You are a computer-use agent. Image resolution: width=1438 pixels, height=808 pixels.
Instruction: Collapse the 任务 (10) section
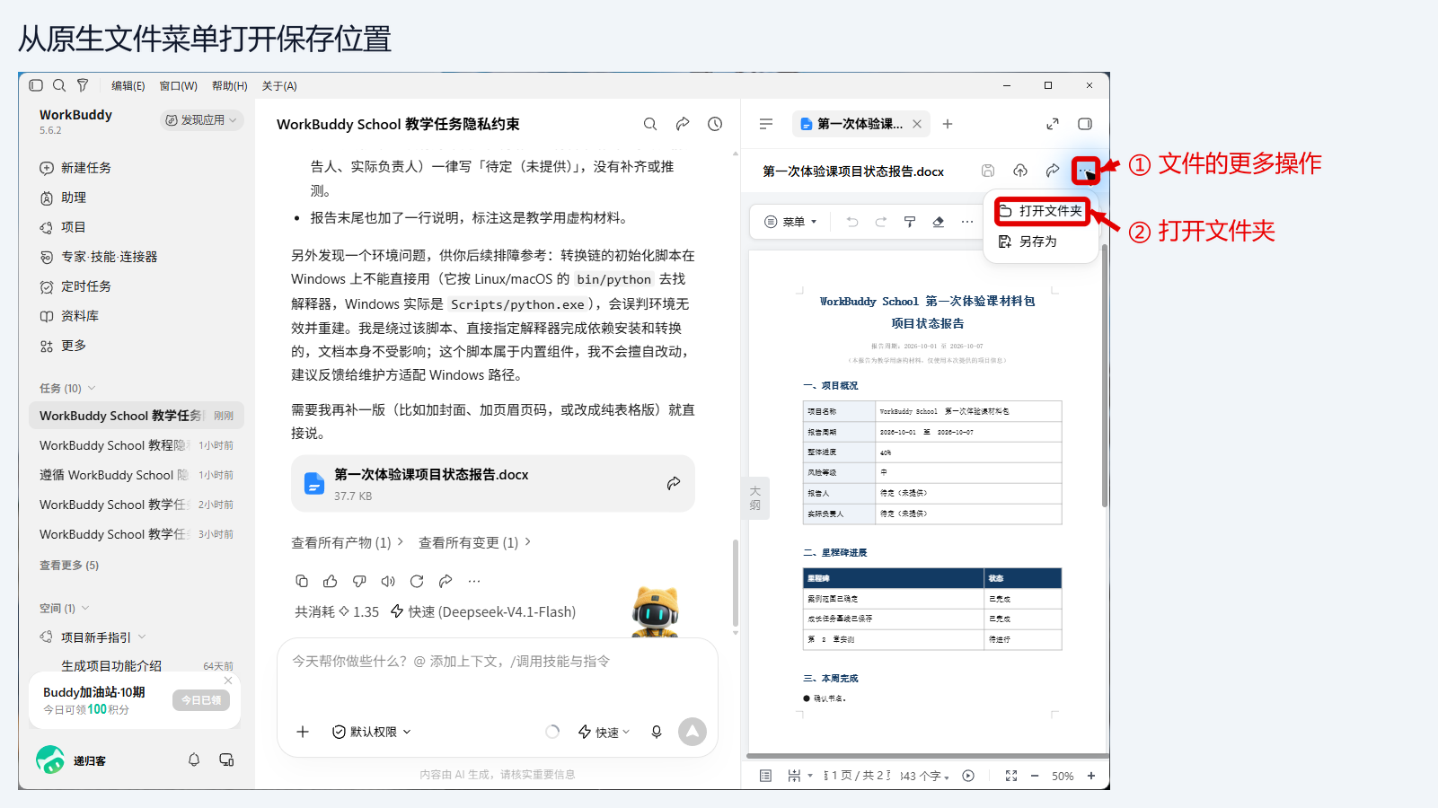pos(67,388)
